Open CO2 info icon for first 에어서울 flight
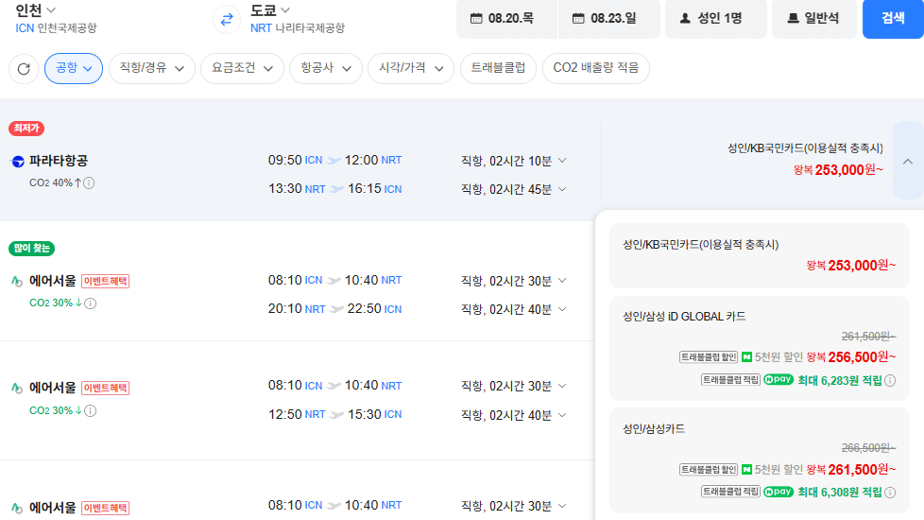The image size is (924, 520). pos(90,303)
